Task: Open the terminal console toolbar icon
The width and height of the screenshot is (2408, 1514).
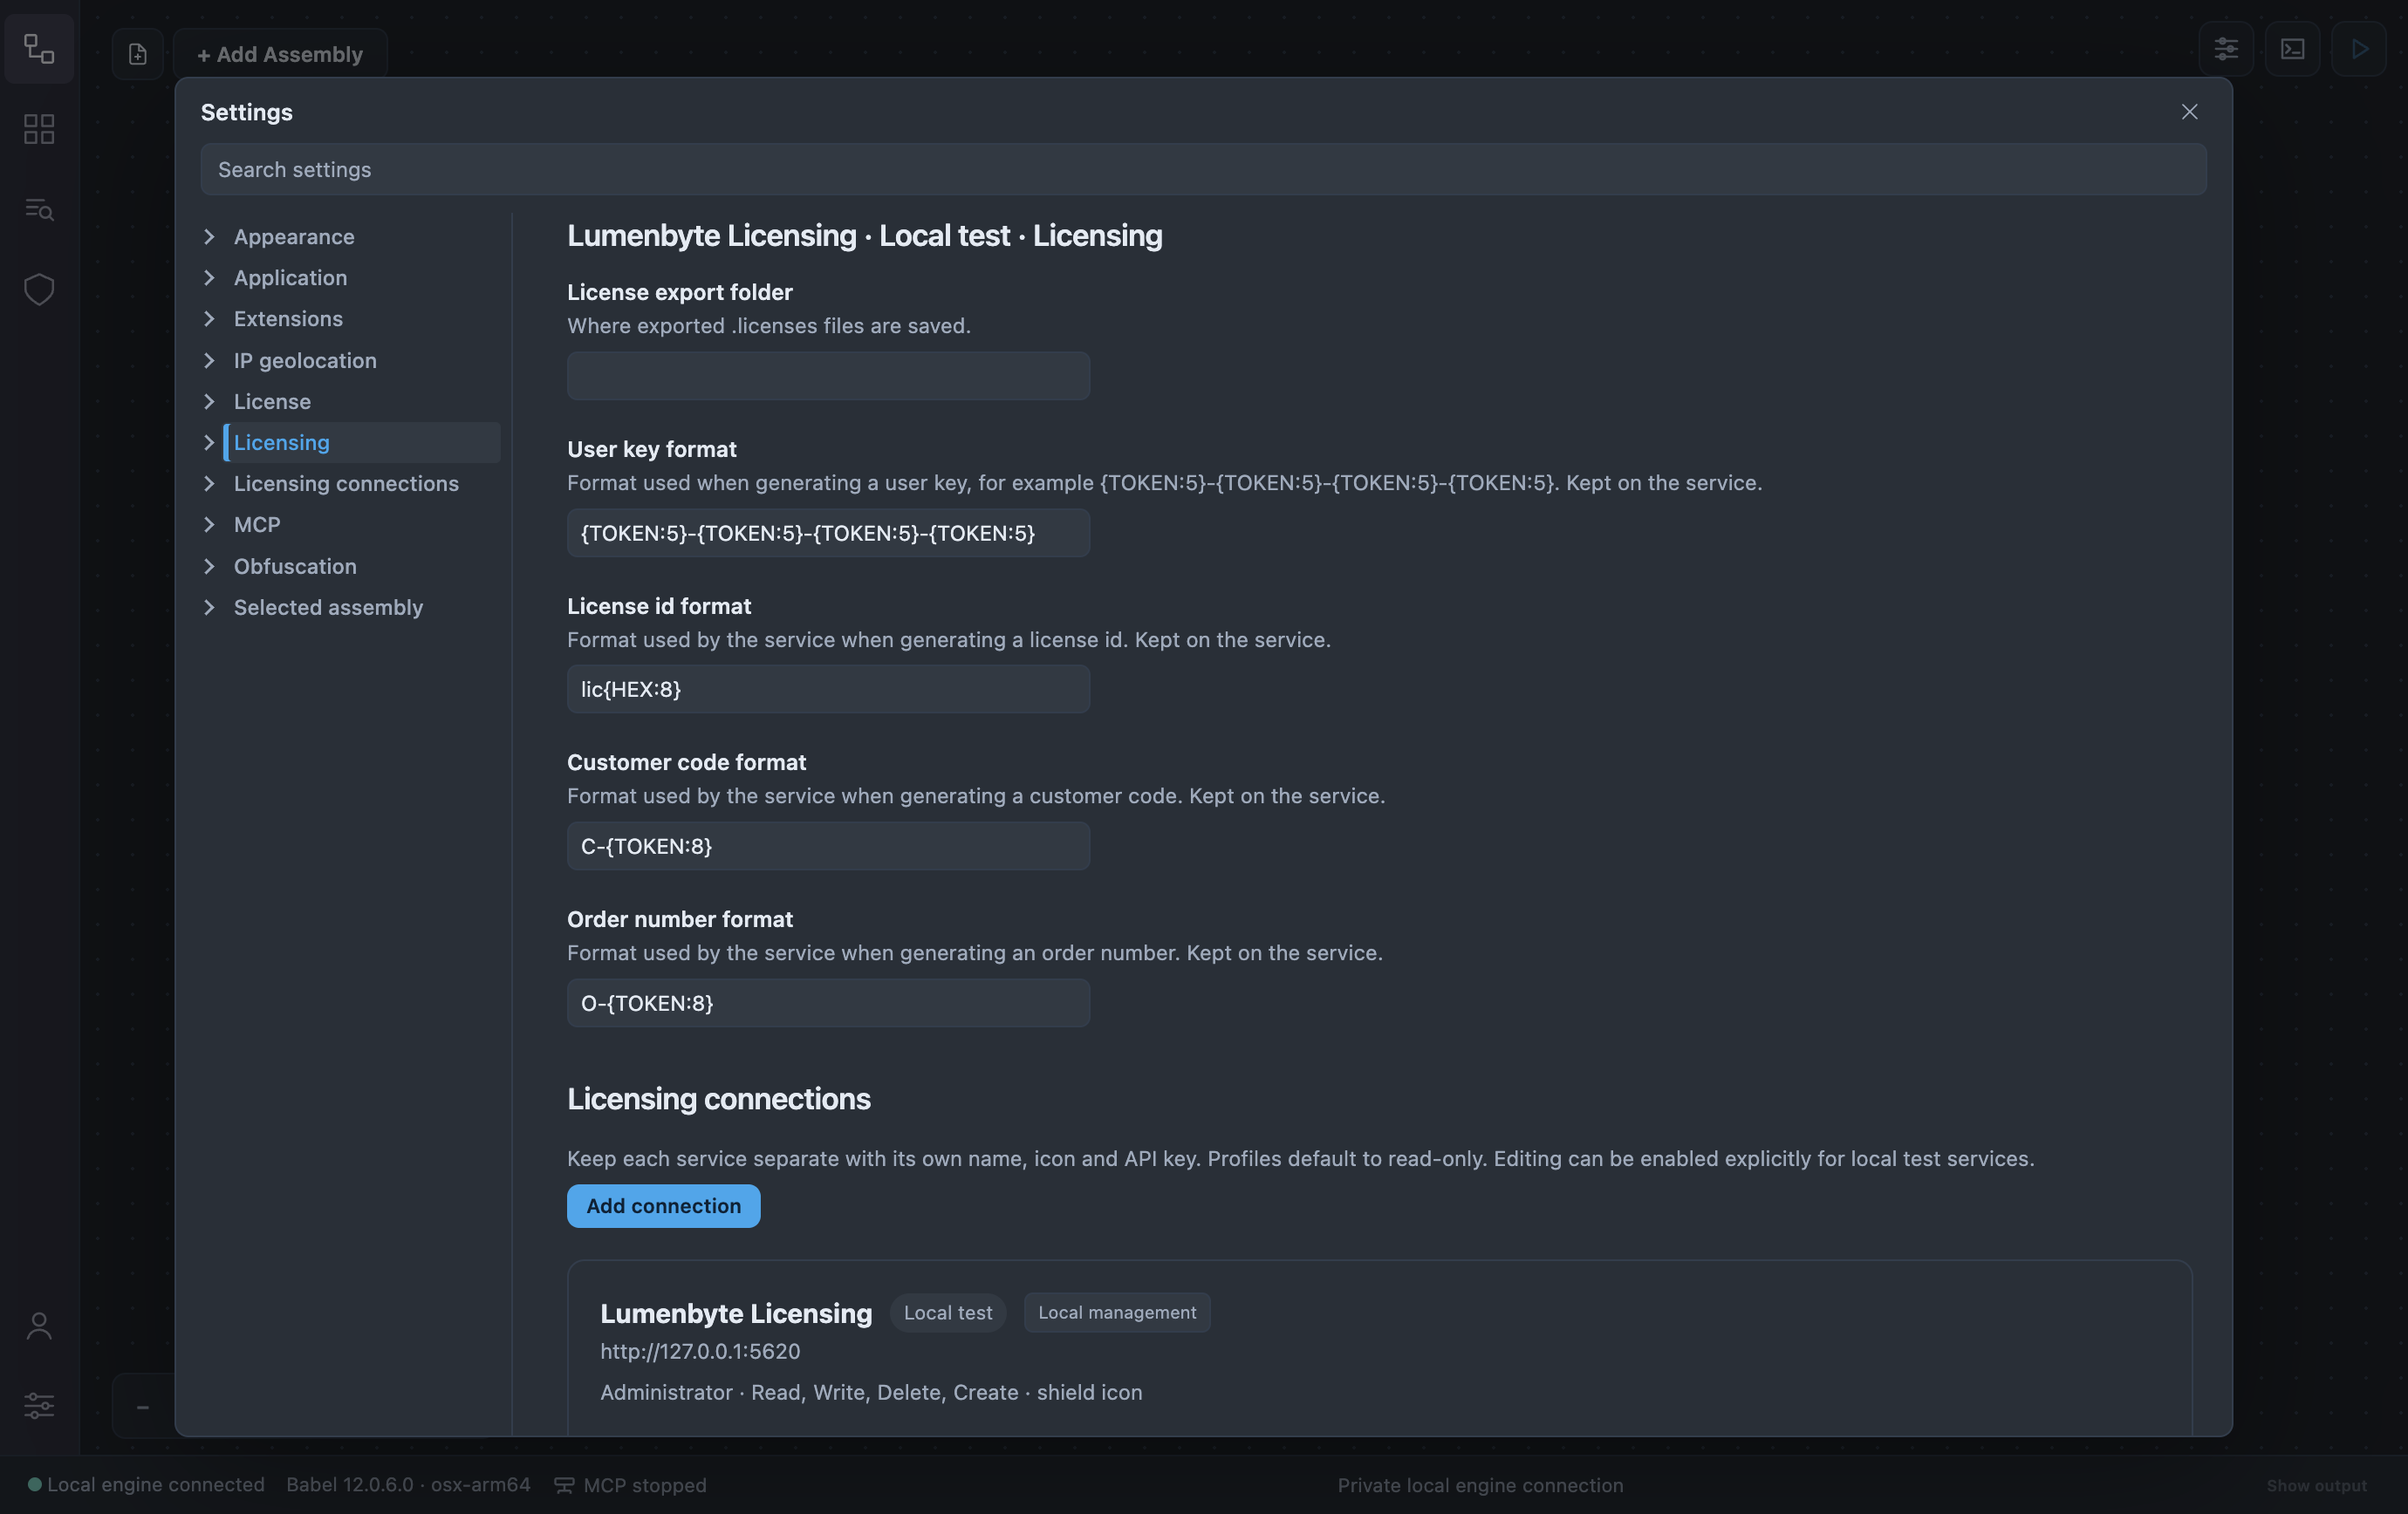Action: tap(2292, 49)
